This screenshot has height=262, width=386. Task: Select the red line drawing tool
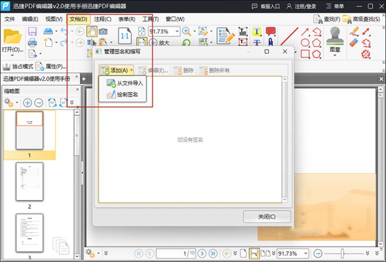289,37
